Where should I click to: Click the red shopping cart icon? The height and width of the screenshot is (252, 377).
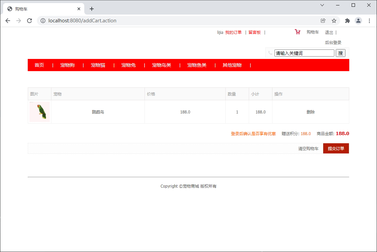point(297,32)
